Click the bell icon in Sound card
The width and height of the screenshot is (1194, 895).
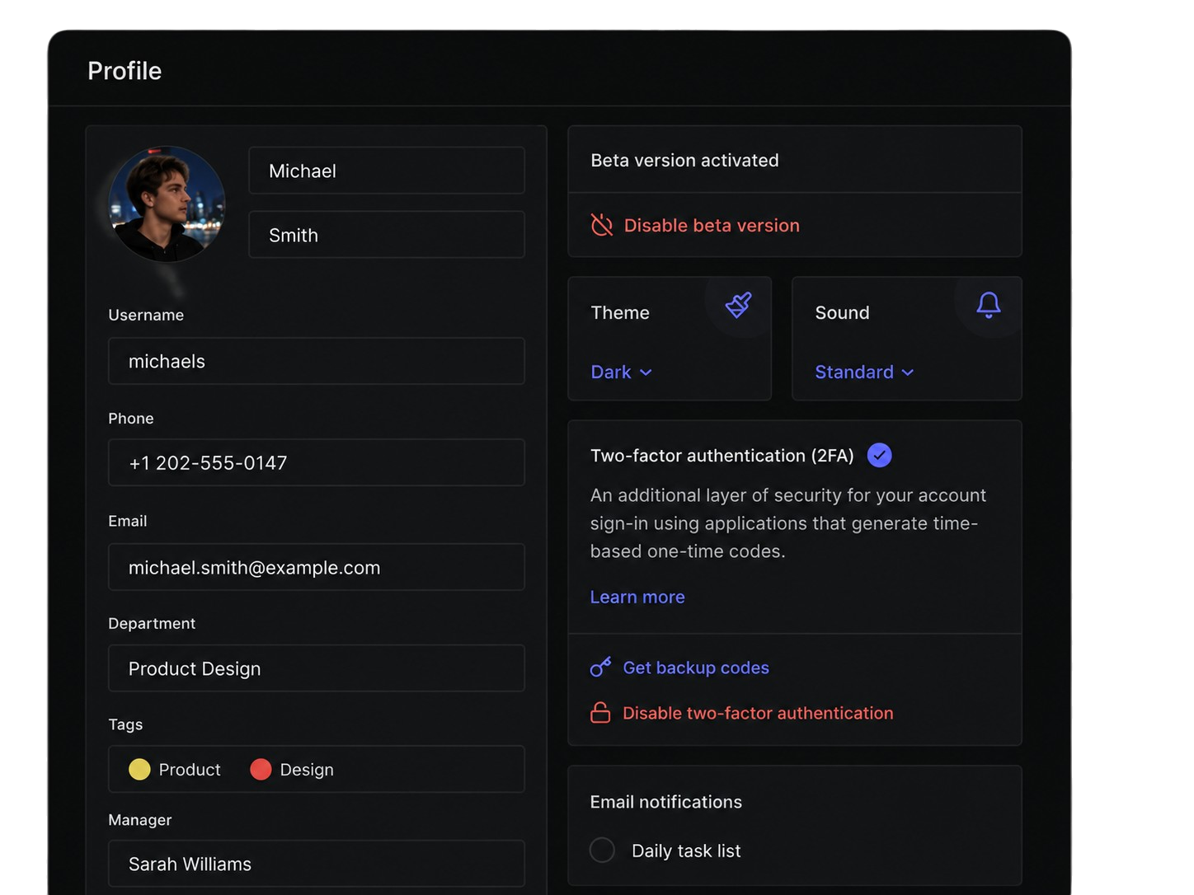989,305
